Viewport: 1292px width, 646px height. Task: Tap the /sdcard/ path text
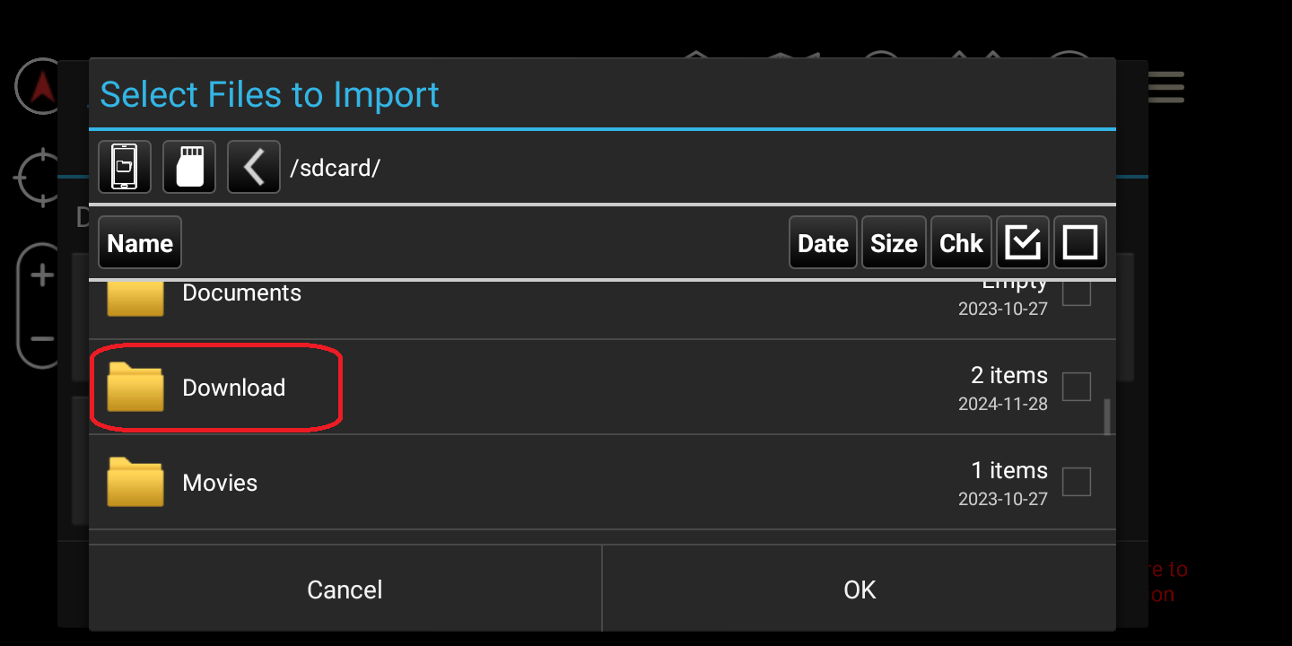click(x=335, y=168)
